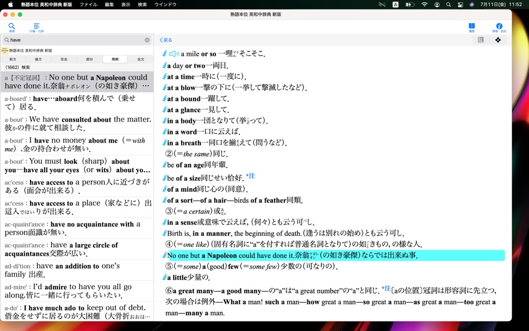Screen dimensions: 529x331
Task: Open the 情報・設定 info icon
Action: [499, 27]
